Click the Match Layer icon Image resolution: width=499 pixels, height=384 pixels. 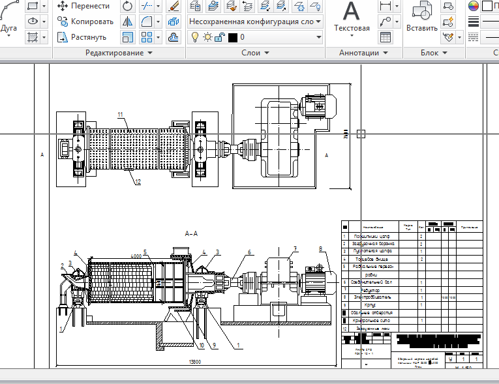(x=232, y=6)
